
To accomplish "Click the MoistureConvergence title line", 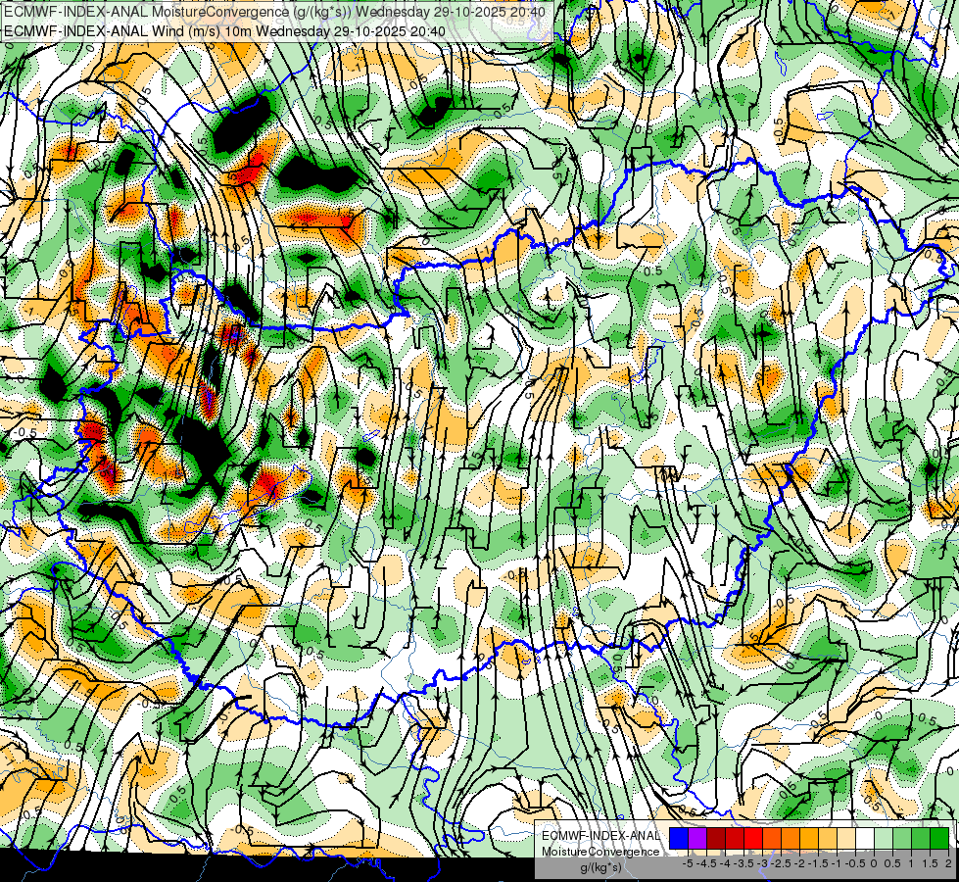I will (x=274, y=11).
